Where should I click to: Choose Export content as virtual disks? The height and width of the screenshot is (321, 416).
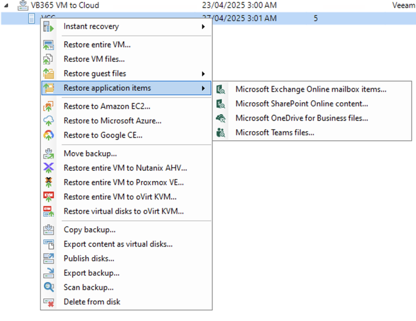[x=118, y=244]
